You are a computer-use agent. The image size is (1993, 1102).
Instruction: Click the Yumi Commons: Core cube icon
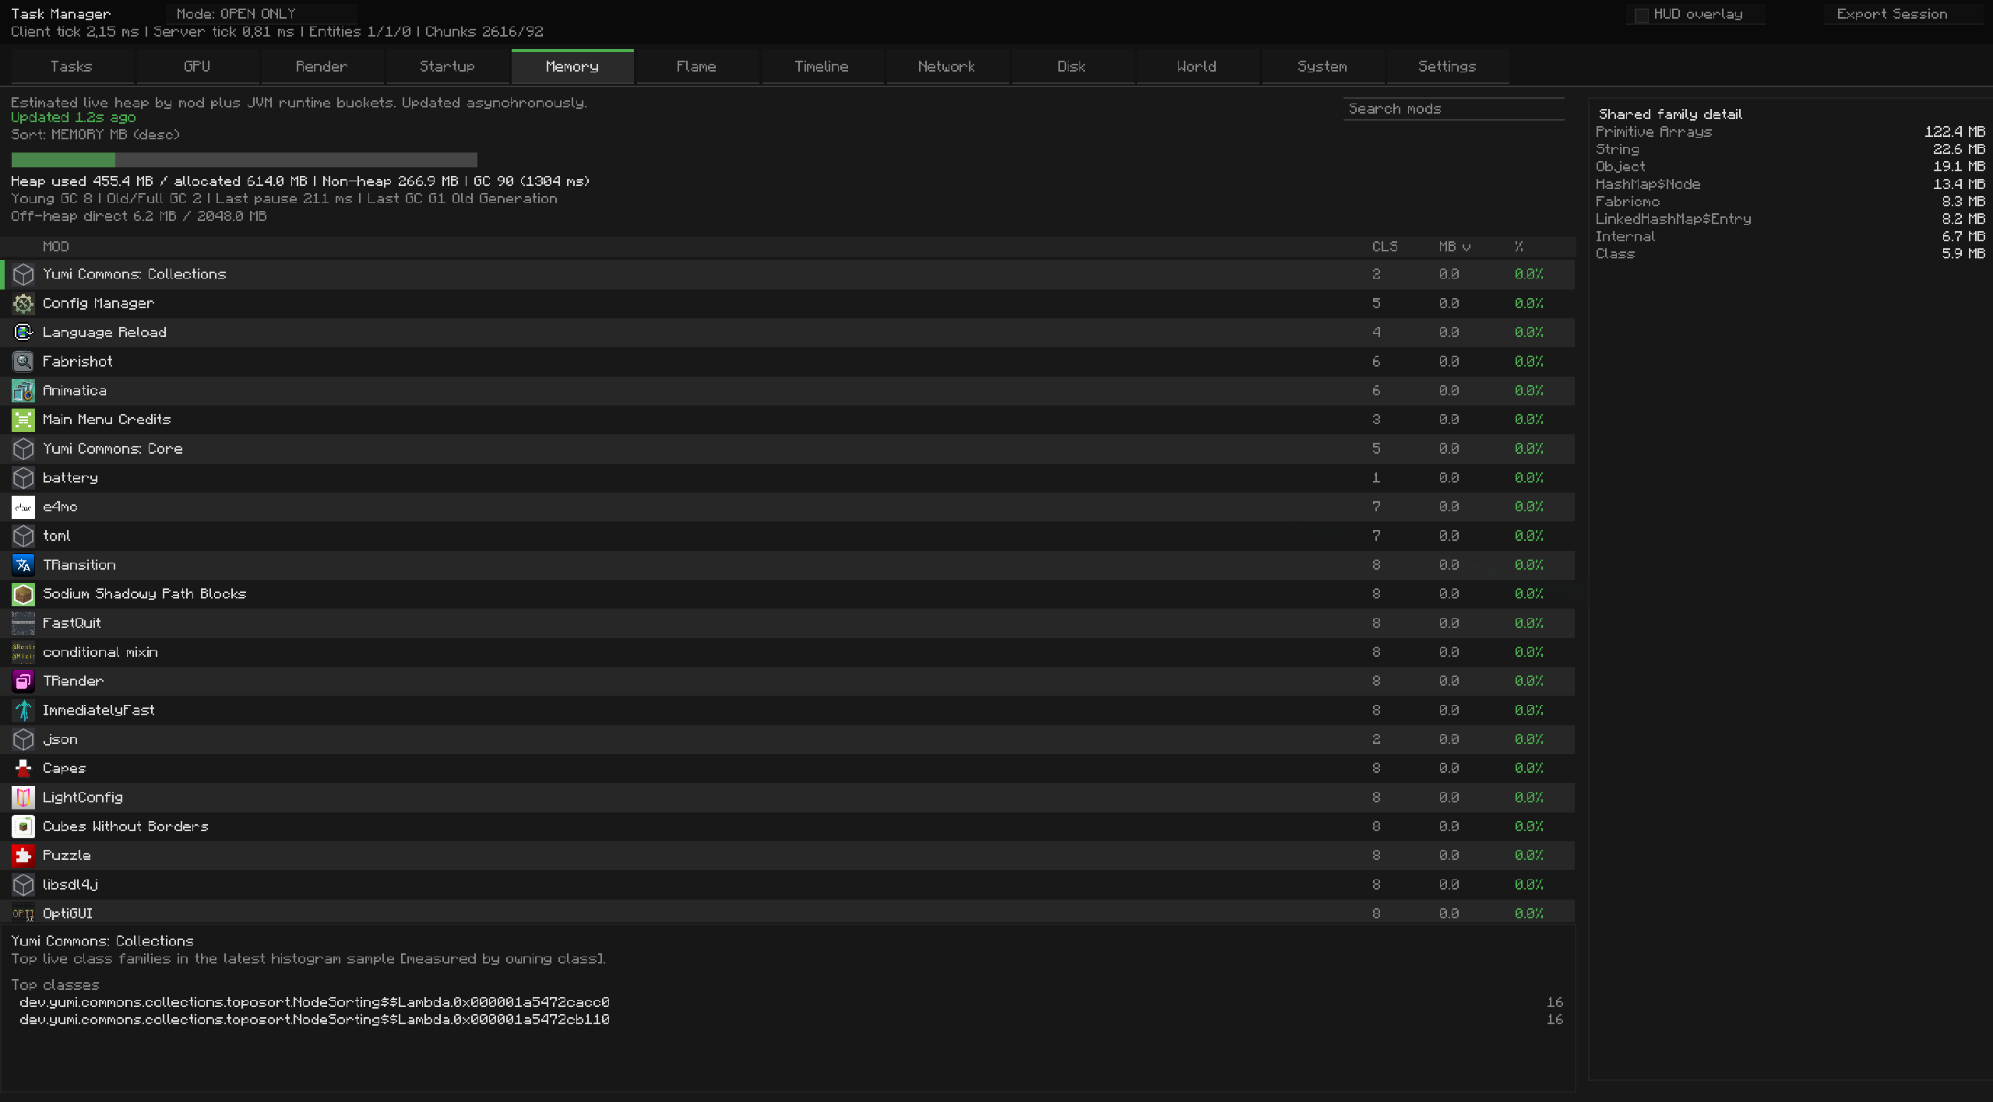[x=23, y=448]
